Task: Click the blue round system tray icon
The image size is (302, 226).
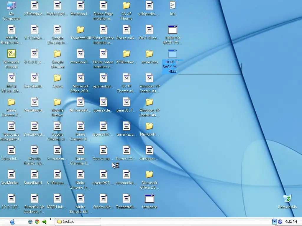Action: [x=280, y=222]
